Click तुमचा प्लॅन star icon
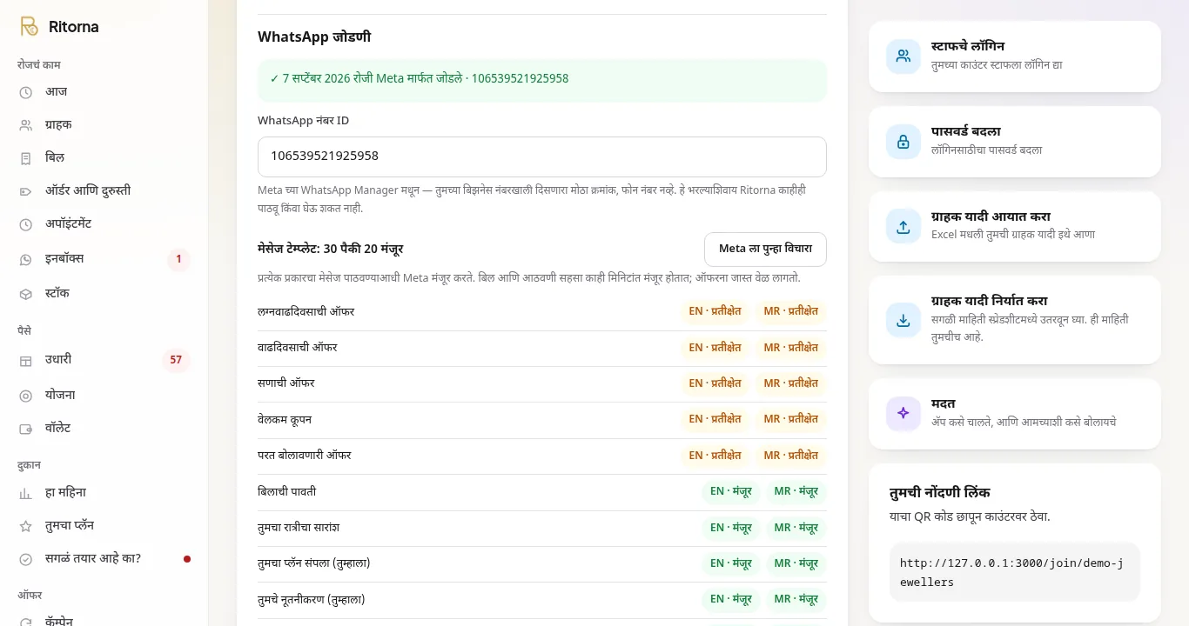Screen dimensions: 1189x626 click(26, 526)
